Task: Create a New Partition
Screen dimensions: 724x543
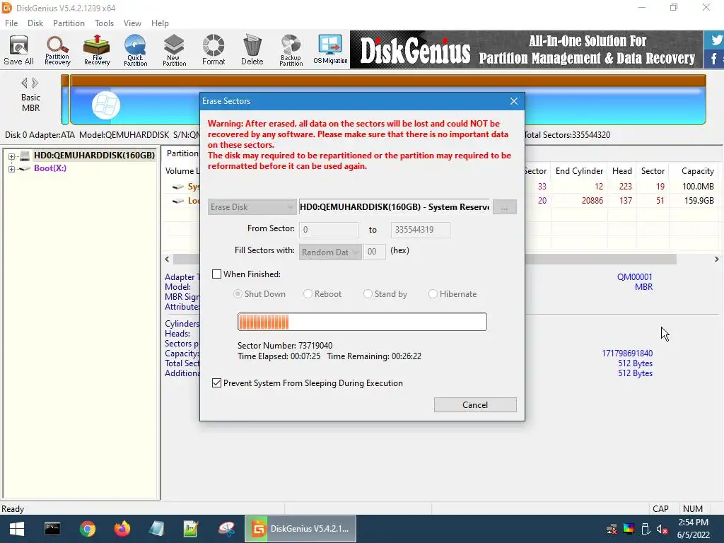Action: coord(174,50)
